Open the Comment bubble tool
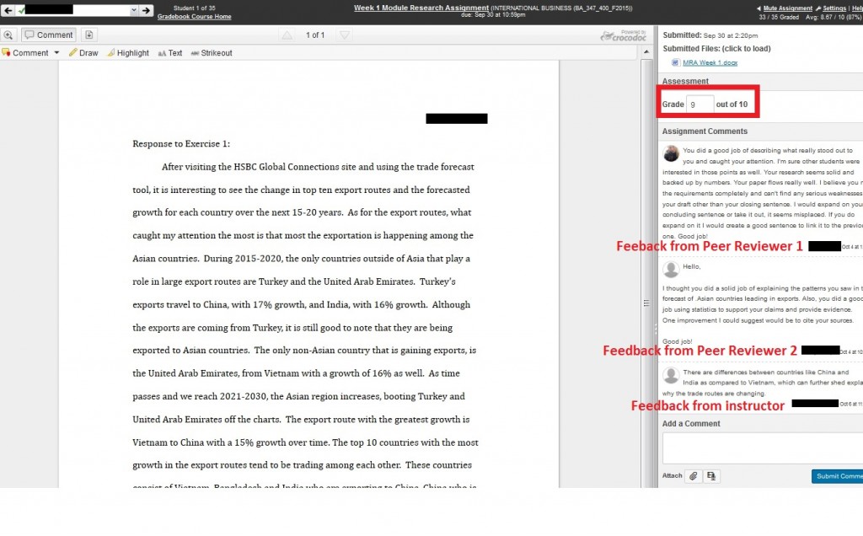This screenshot has width=863, height=536. (x=48, y=35)
